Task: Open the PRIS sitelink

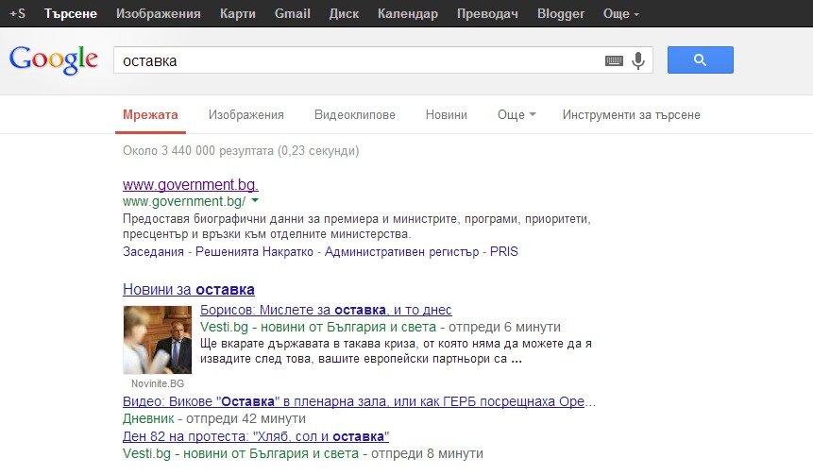Action: [504, 252]
